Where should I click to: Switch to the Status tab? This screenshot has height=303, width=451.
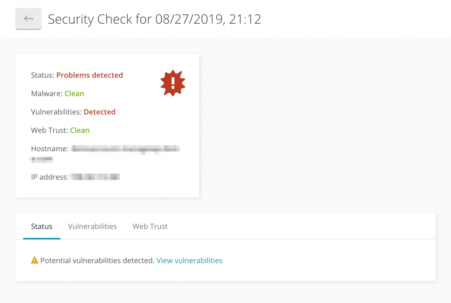coord(41,226)
